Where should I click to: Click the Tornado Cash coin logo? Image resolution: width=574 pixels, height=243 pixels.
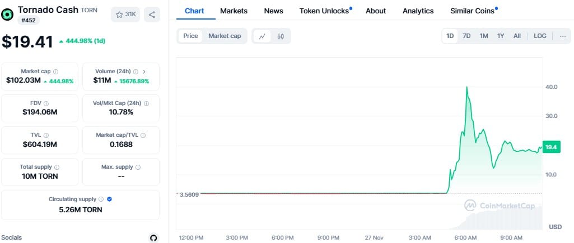coord(7,15)
